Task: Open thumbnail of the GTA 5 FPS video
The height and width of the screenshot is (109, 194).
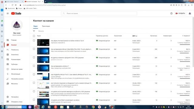Action: coord(43,76)
